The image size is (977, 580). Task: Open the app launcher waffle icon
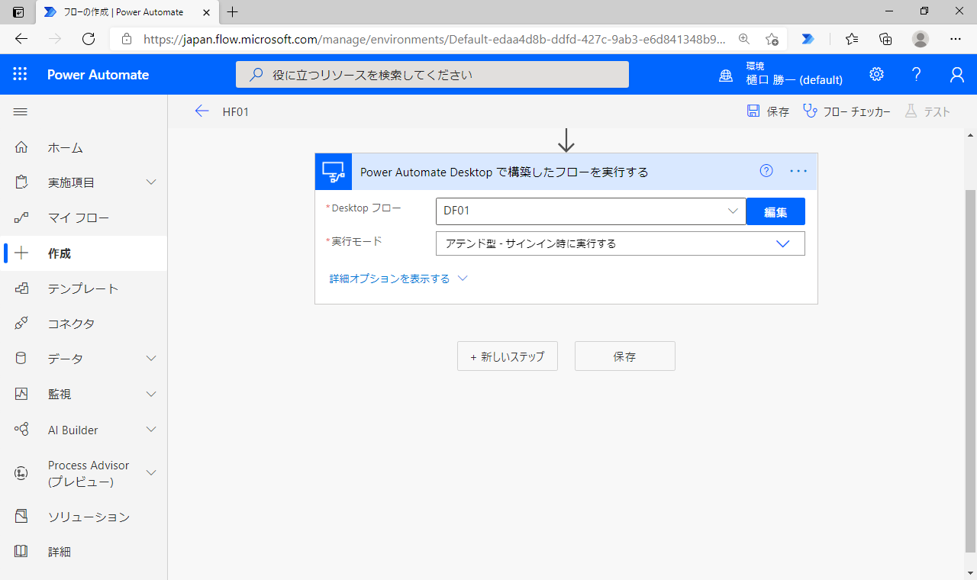pyautogui.click(x=20, y=74)
